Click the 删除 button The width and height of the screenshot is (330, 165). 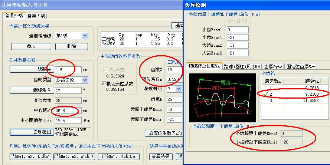72,46
